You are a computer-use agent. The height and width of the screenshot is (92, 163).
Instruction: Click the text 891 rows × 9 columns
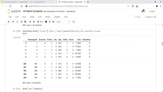click(x=32, y=83)
